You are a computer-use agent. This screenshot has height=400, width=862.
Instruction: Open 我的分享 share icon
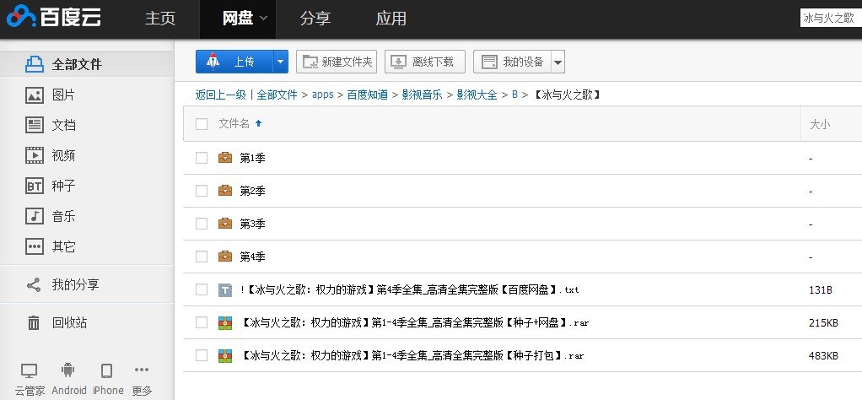34,285
